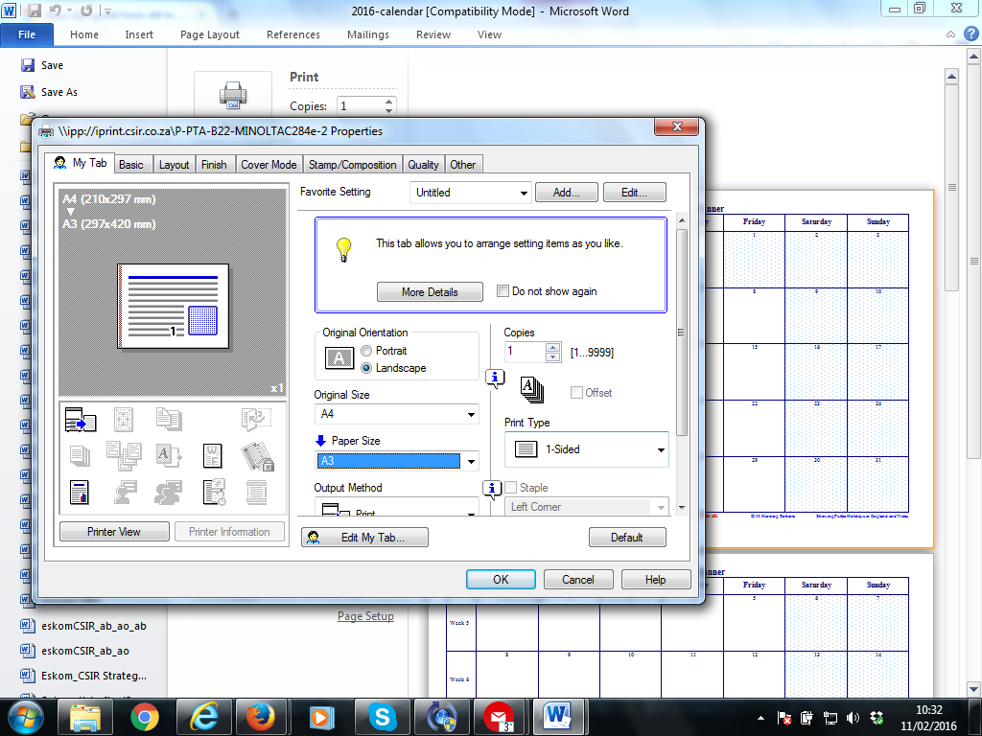
Task: Click the Cancel button
Action: pyautogui.click(x=578, y=580)
